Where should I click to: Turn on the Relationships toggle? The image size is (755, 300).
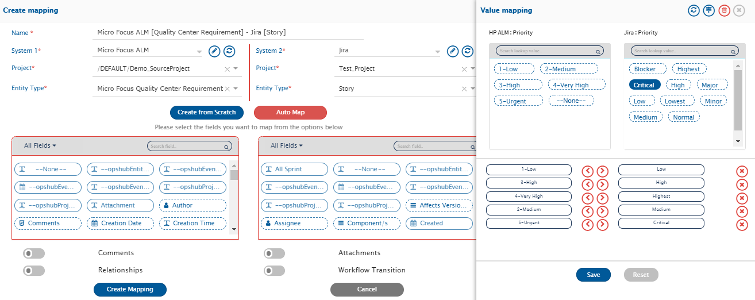[x=34, y=270]
